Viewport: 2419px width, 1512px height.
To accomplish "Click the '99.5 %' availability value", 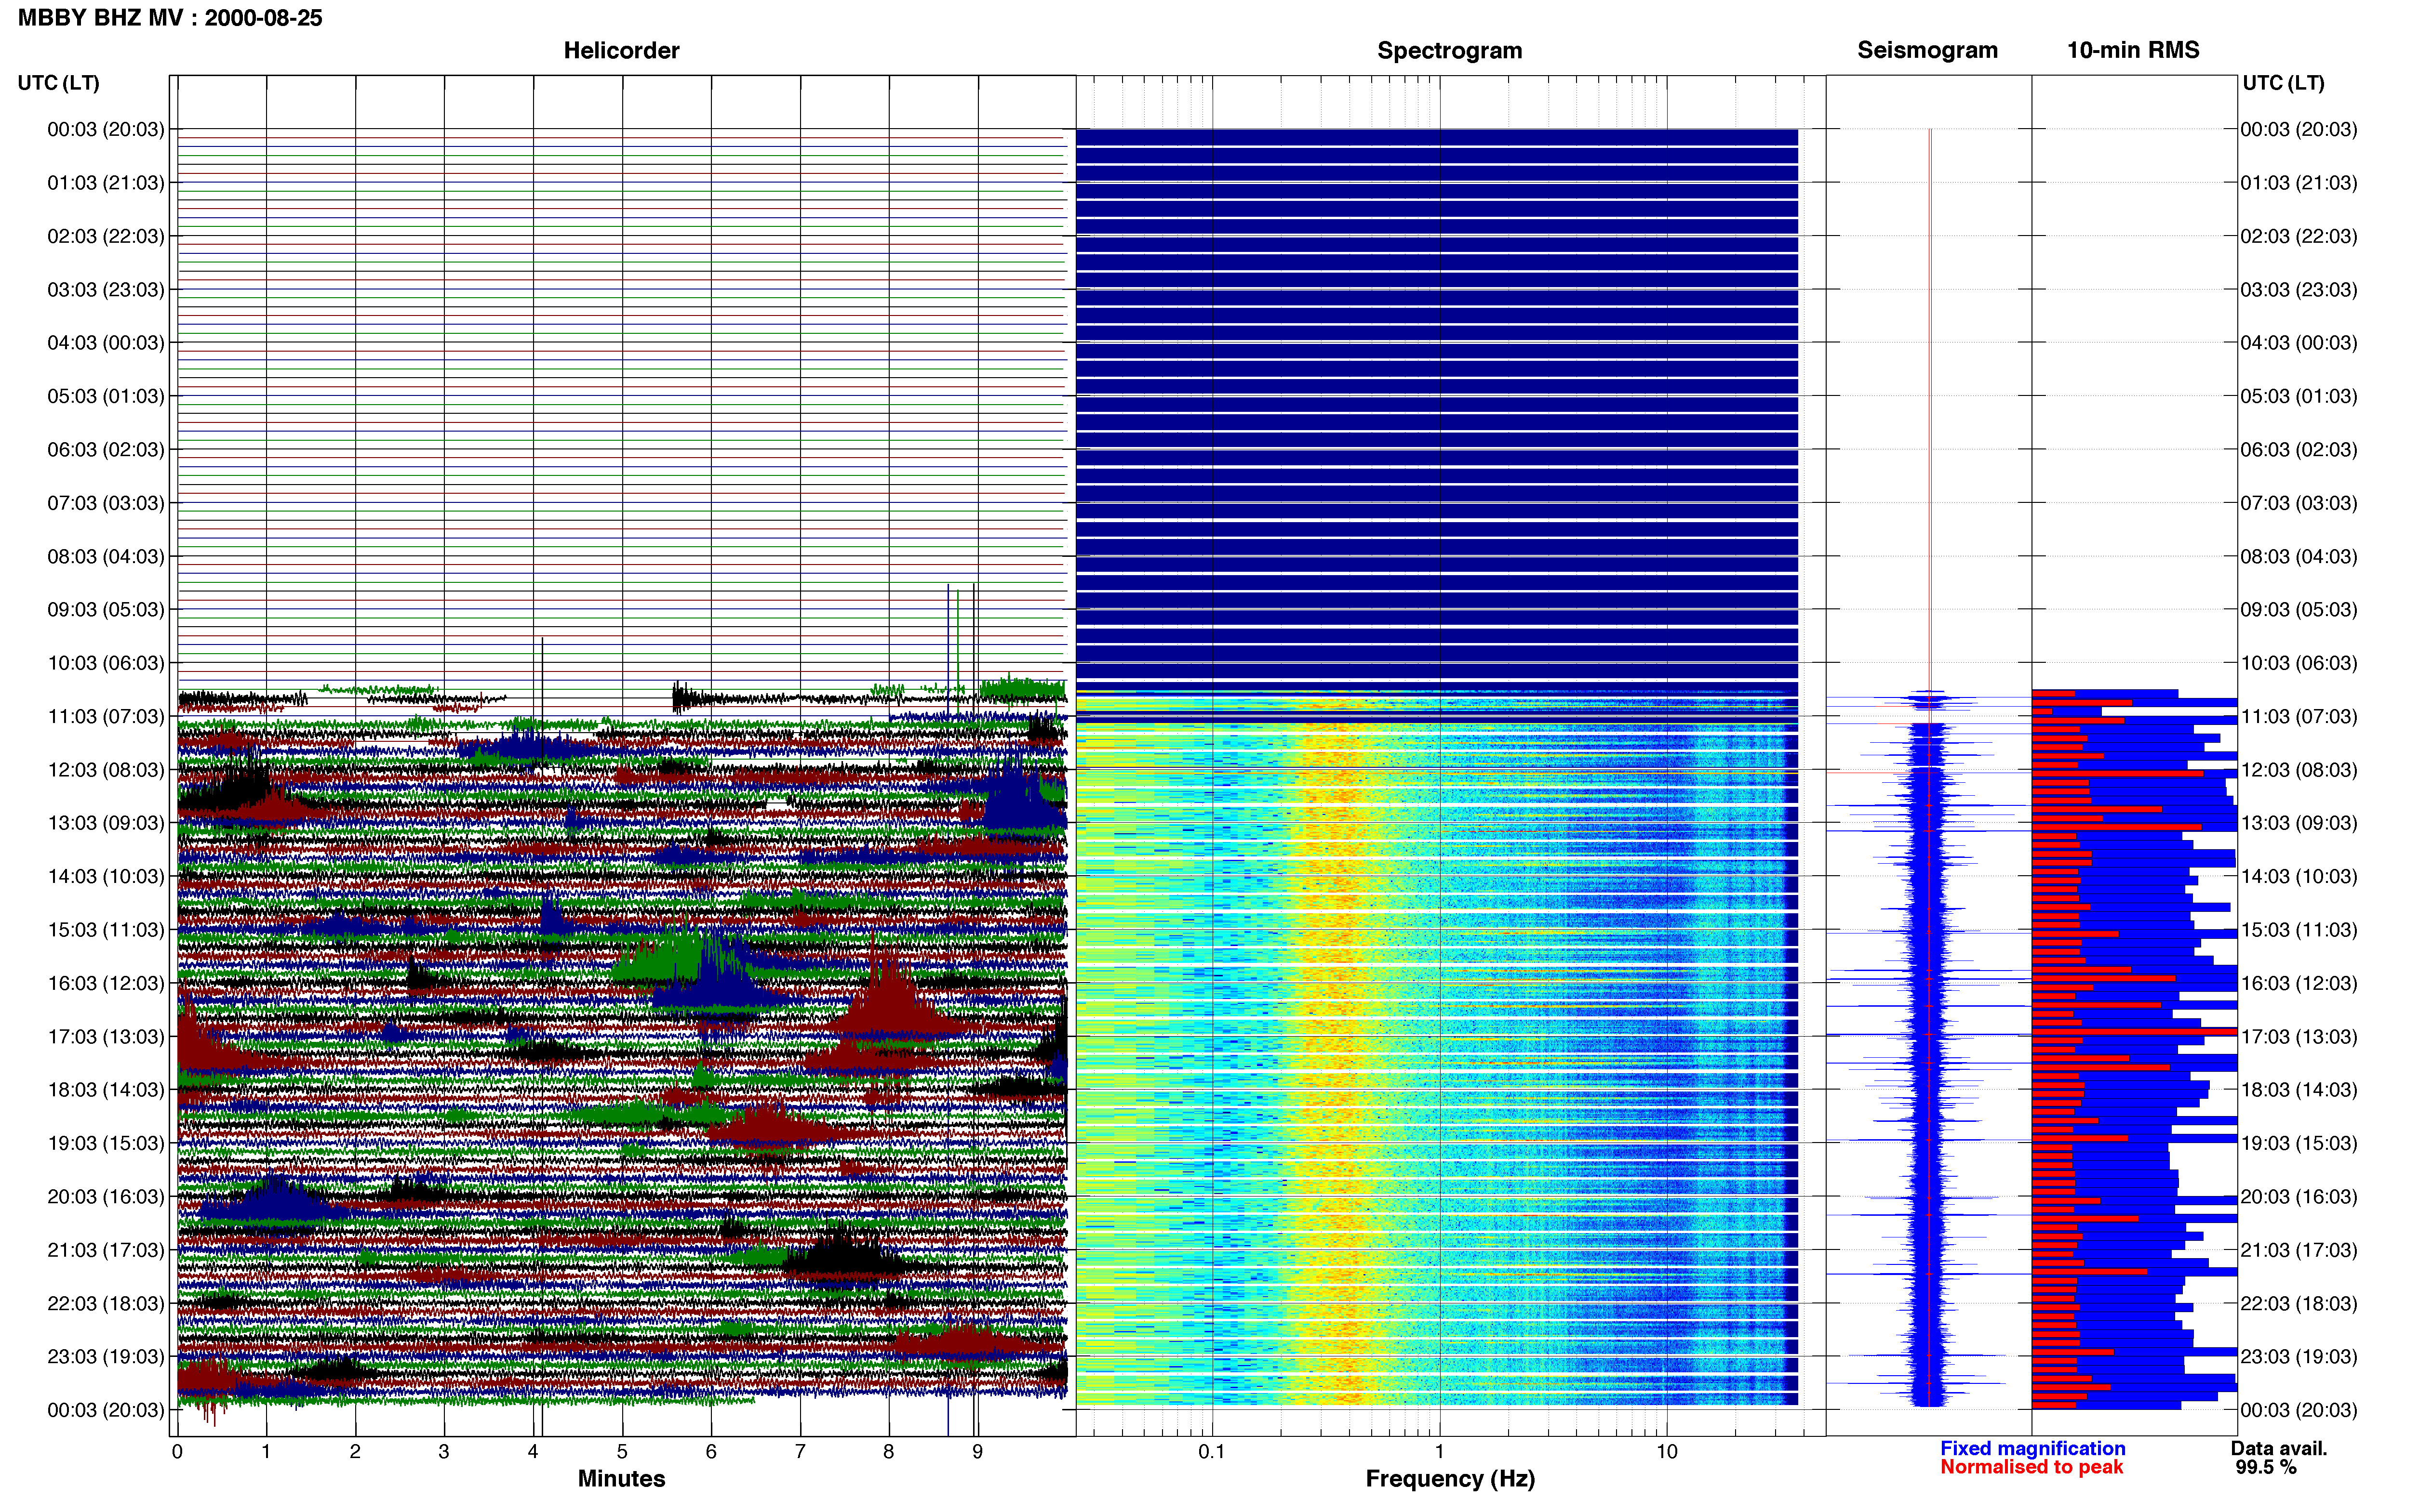I will point(2266,1467).
